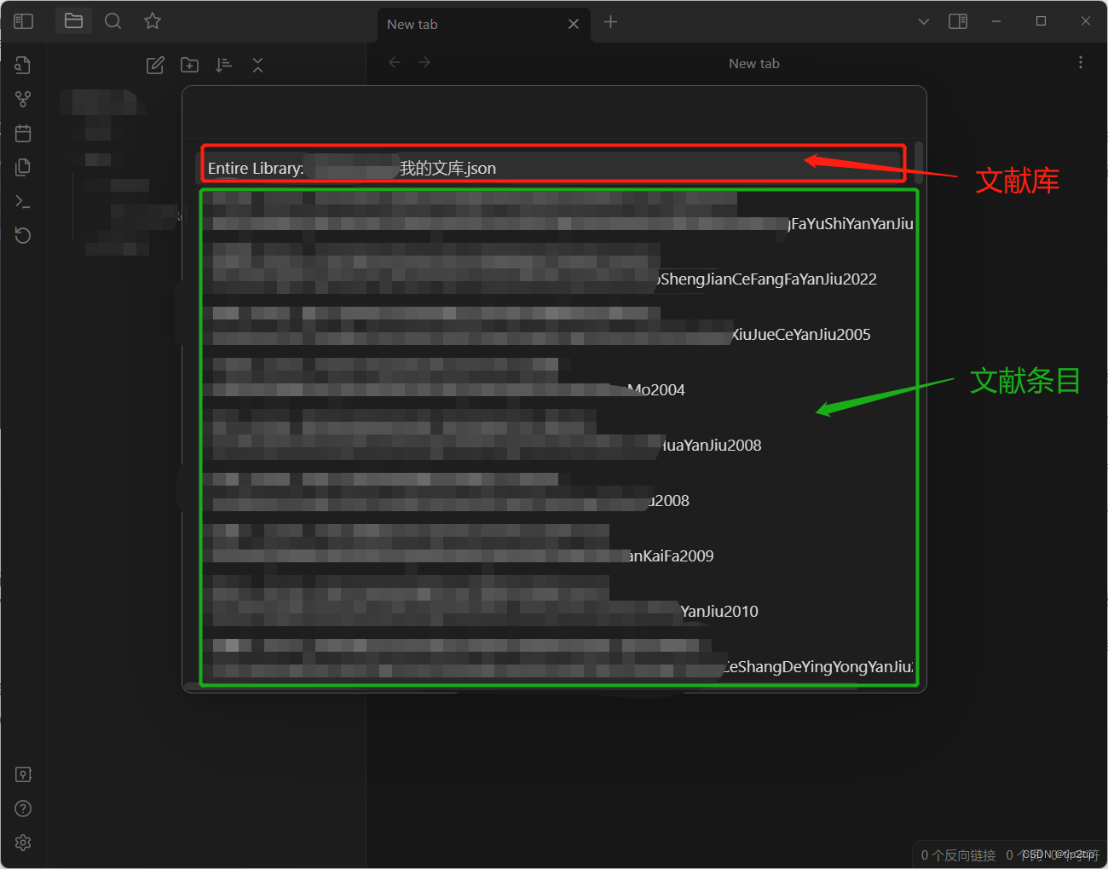
Task: Open the bookmarks star icon
Action: click(153, 21)
